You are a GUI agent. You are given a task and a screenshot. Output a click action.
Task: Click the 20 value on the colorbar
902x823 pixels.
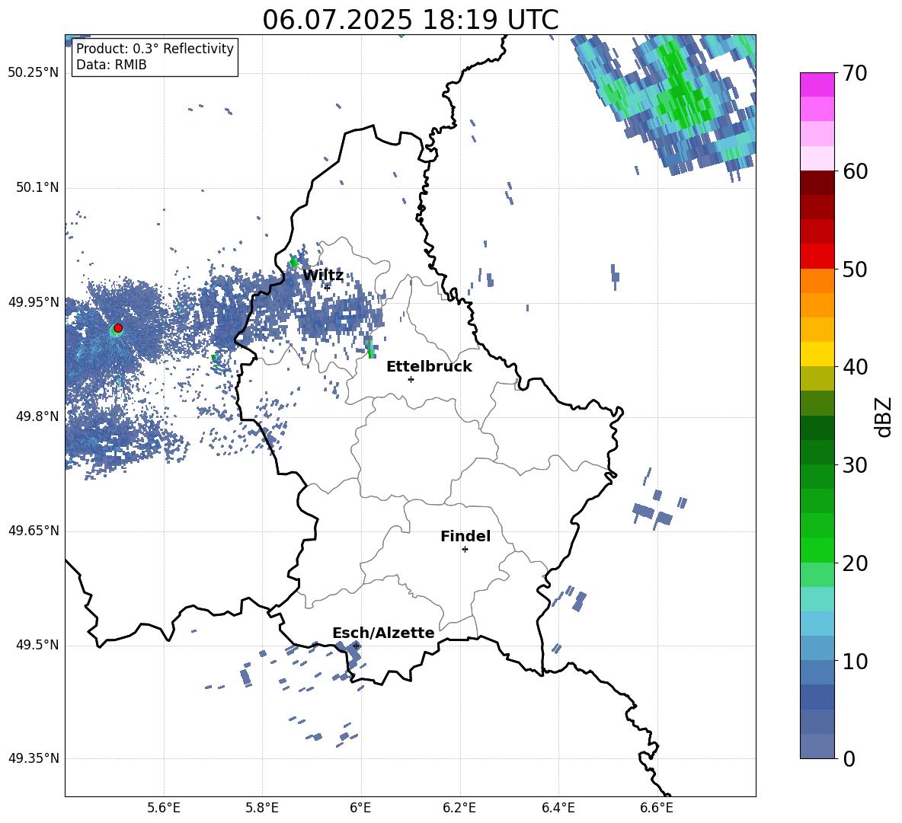[x=855, y=563]
